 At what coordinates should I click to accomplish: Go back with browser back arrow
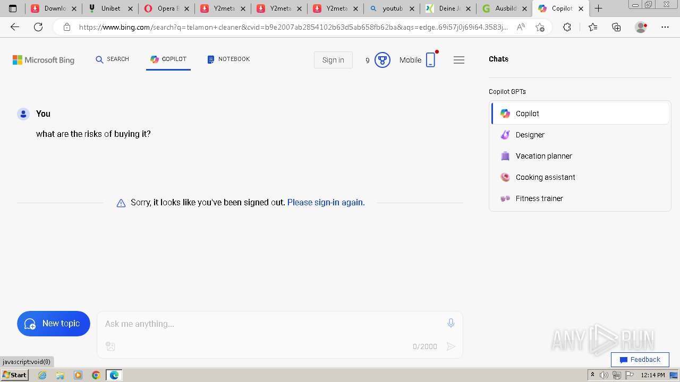point(15,27)
